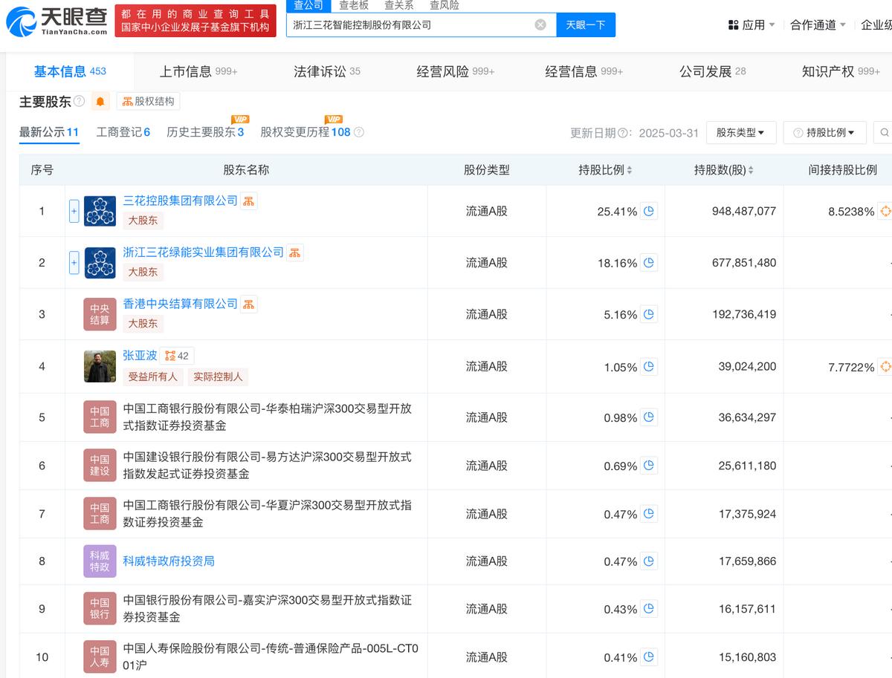Click orange icon next to 7.7722% indirect holding
The image size is (892, 678).
tap(885, 366)
